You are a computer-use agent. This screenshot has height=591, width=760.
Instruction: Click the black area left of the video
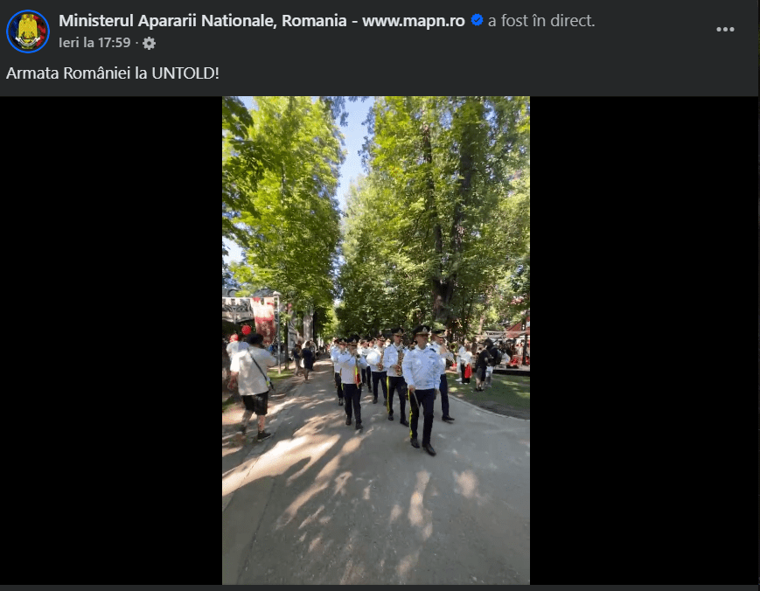click(111, 340)
